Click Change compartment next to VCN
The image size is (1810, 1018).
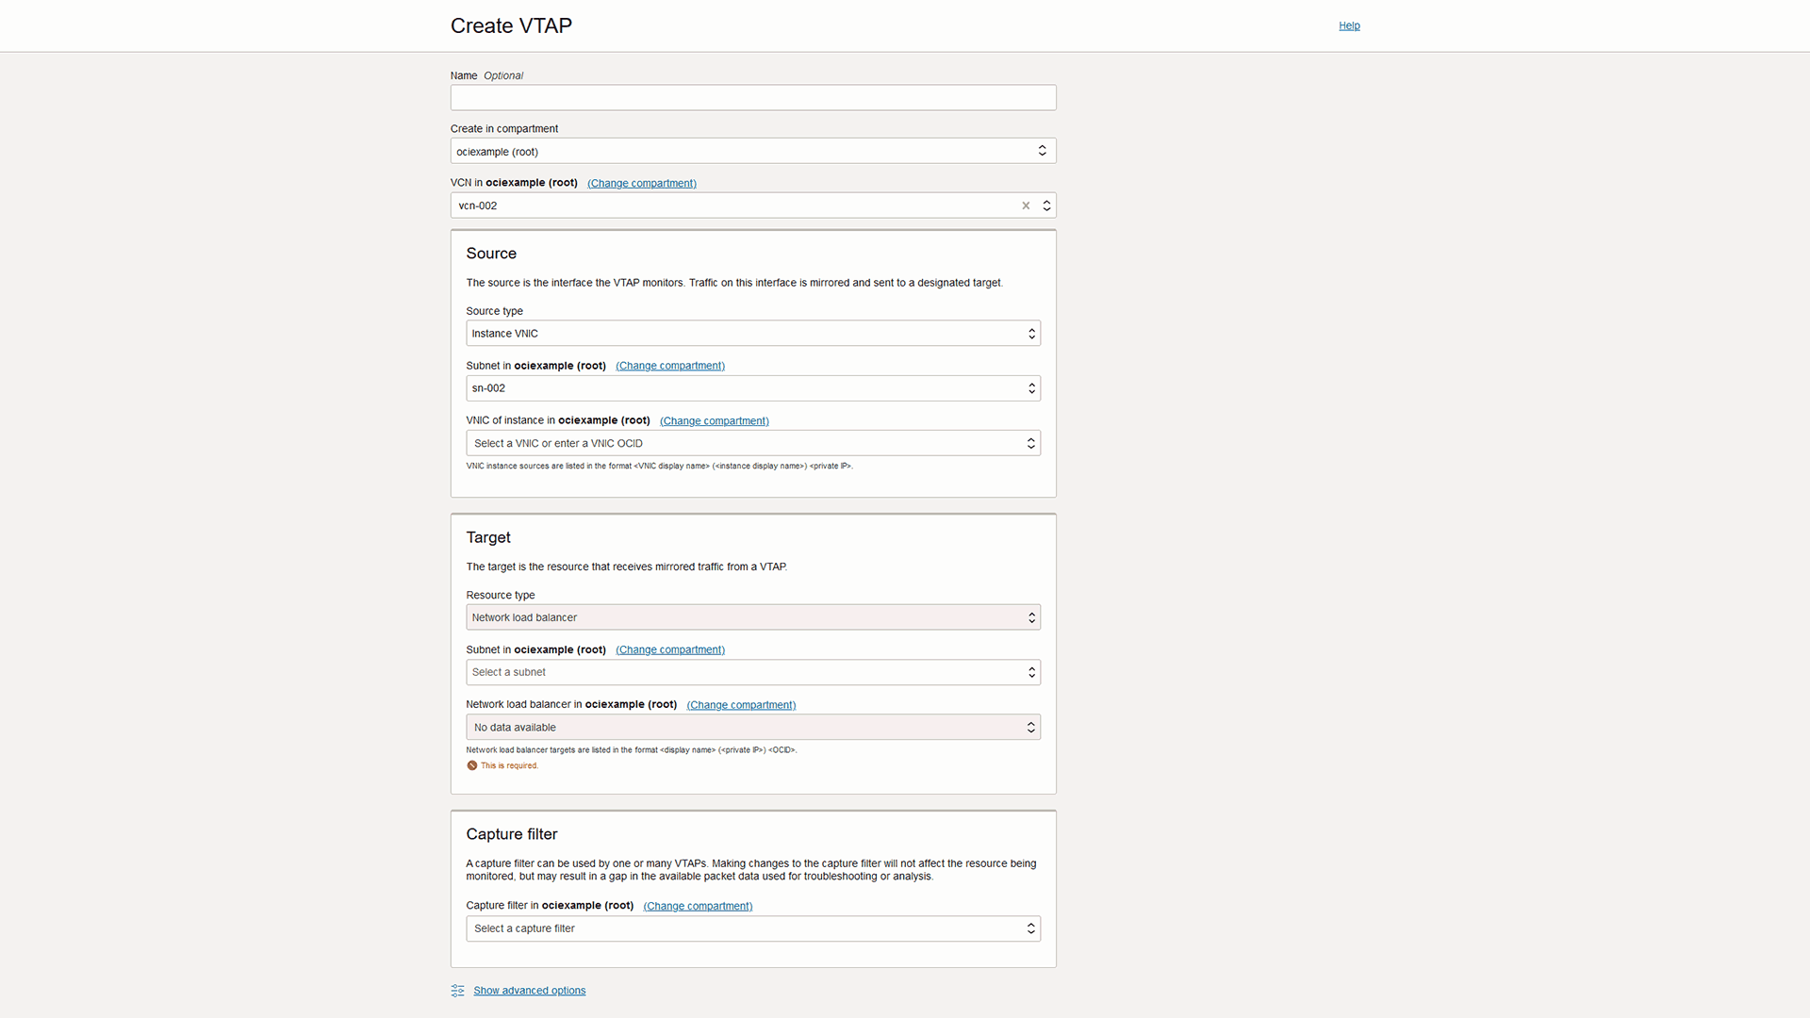[641, 183]
